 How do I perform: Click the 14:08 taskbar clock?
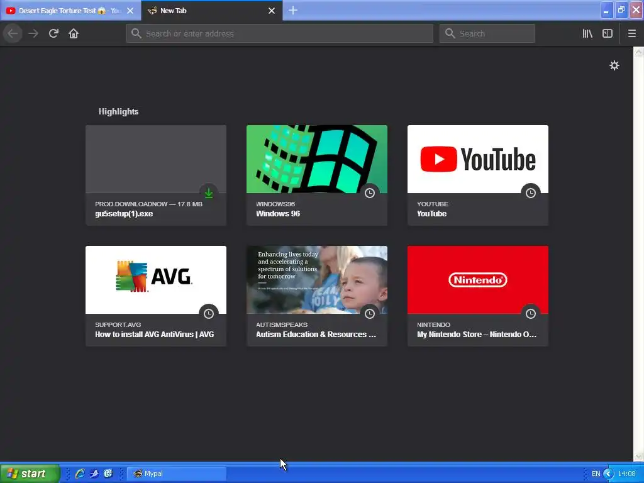pos(627,474)
